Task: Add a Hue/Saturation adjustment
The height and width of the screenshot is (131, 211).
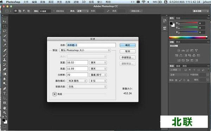Action: (177, 55)
